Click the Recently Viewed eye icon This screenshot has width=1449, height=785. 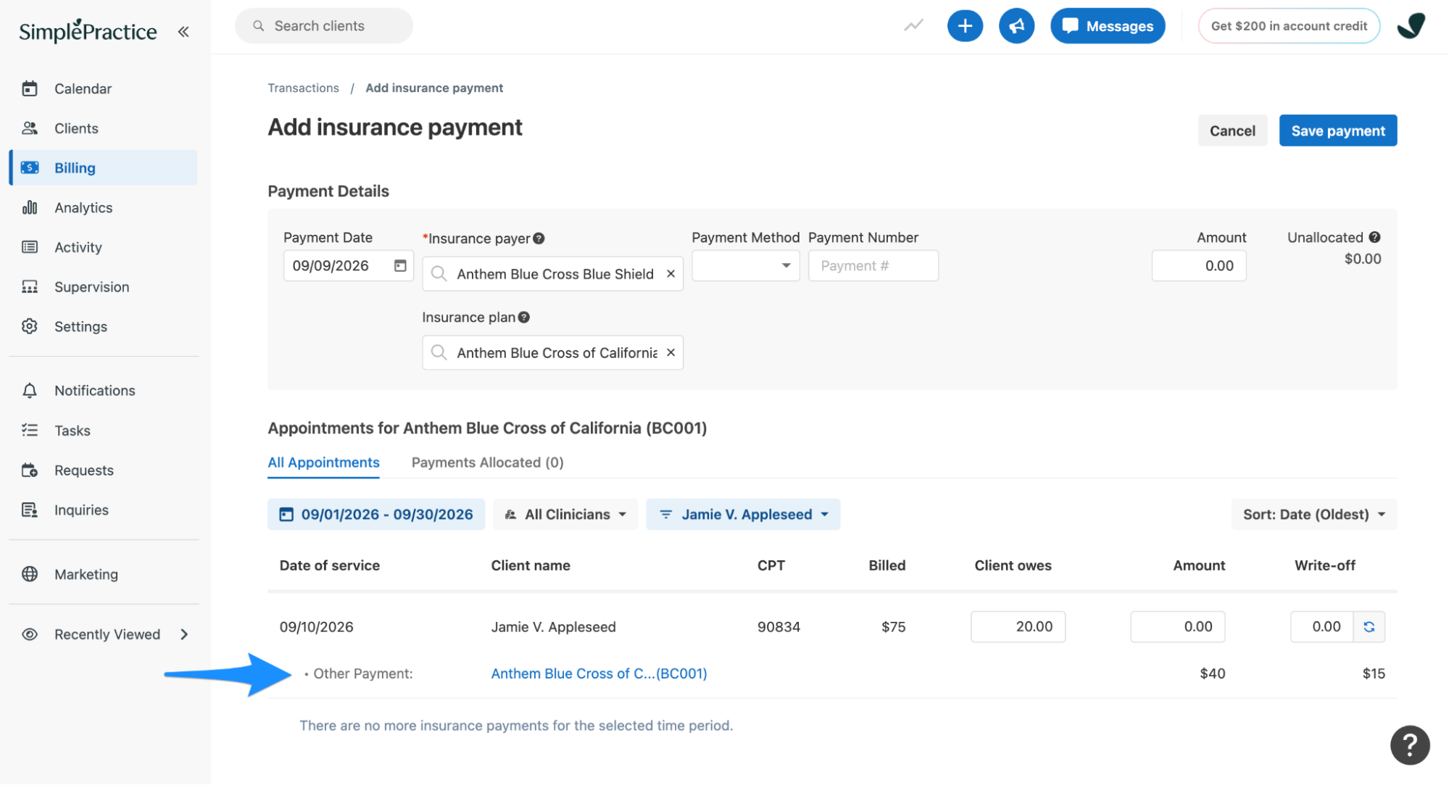tap(30, 634)
